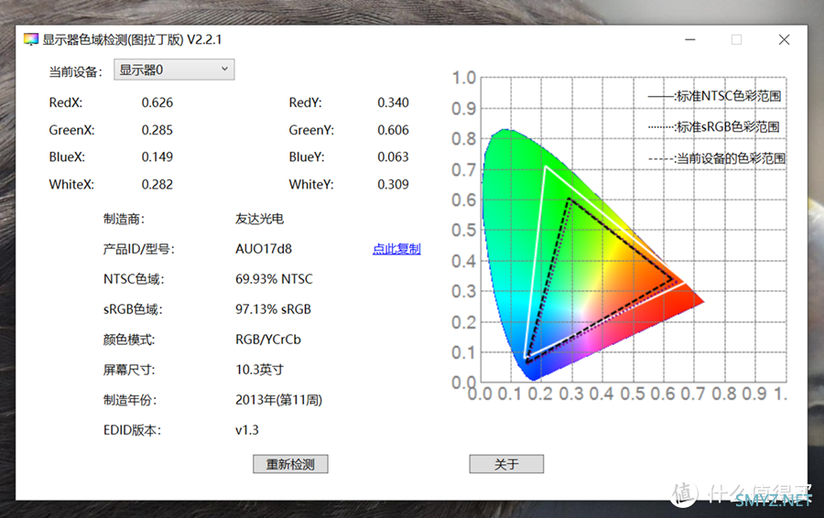Image resolution: width=824 pixels, height=518 pixels.
Task: Click the 重新检测 re-detect button
Action: point(290,464)
